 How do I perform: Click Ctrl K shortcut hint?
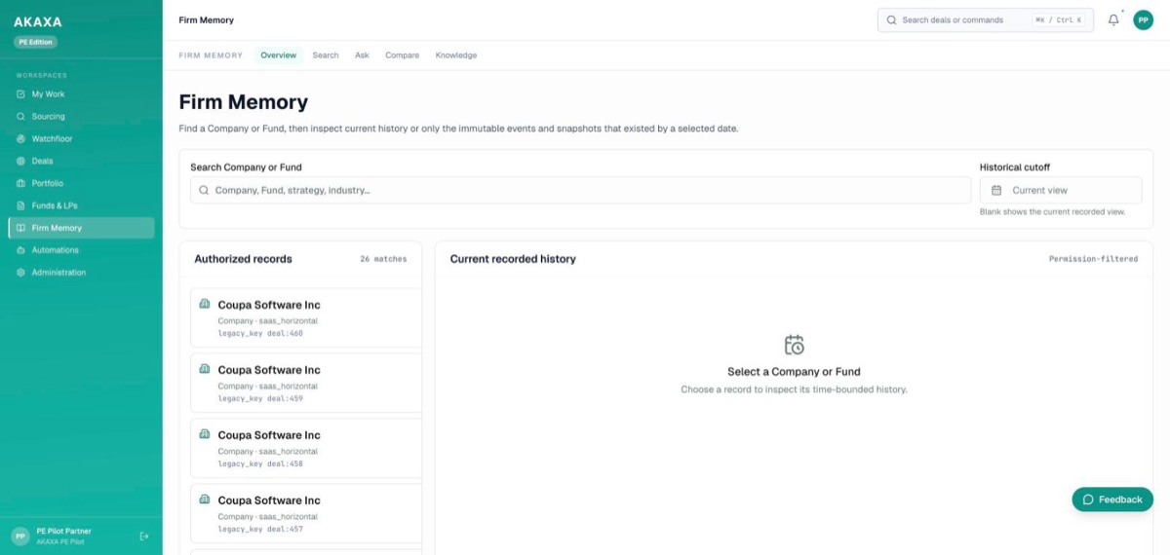[x=1059, y=19]
